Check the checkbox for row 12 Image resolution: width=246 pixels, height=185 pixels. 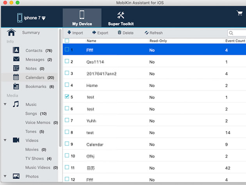(x=67, y=179)
